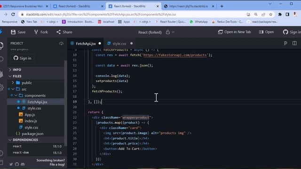
Task: Reload the page with browser refresh icon
Action: 13,15
